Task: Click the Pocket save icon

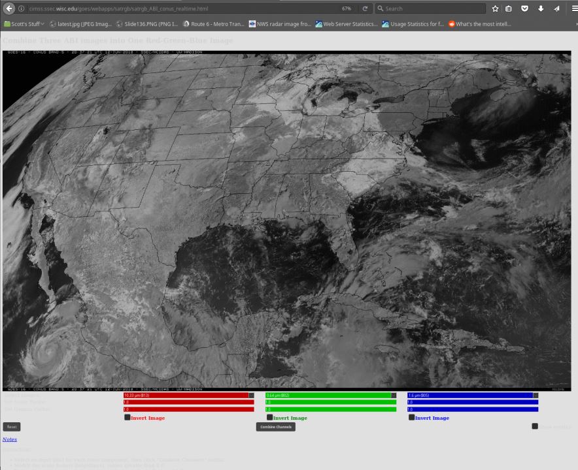Action: tap(524, 8)
